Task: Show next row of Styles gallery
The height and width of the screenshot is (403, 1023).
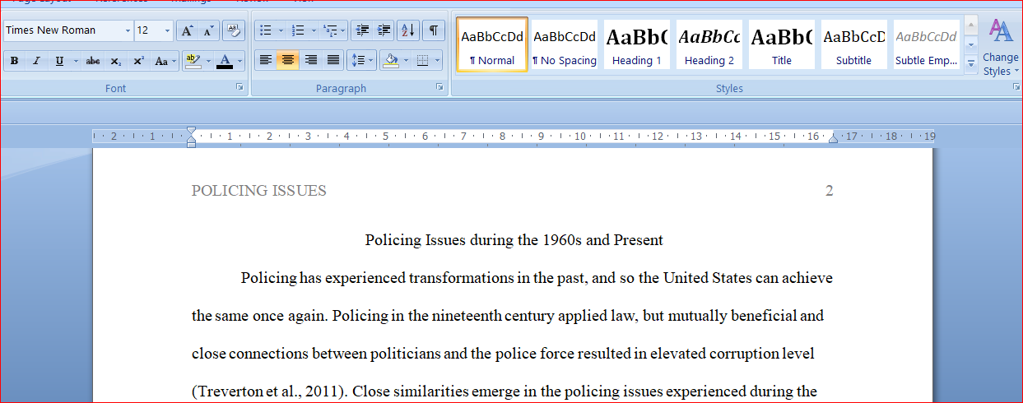Action: (971, 44)
